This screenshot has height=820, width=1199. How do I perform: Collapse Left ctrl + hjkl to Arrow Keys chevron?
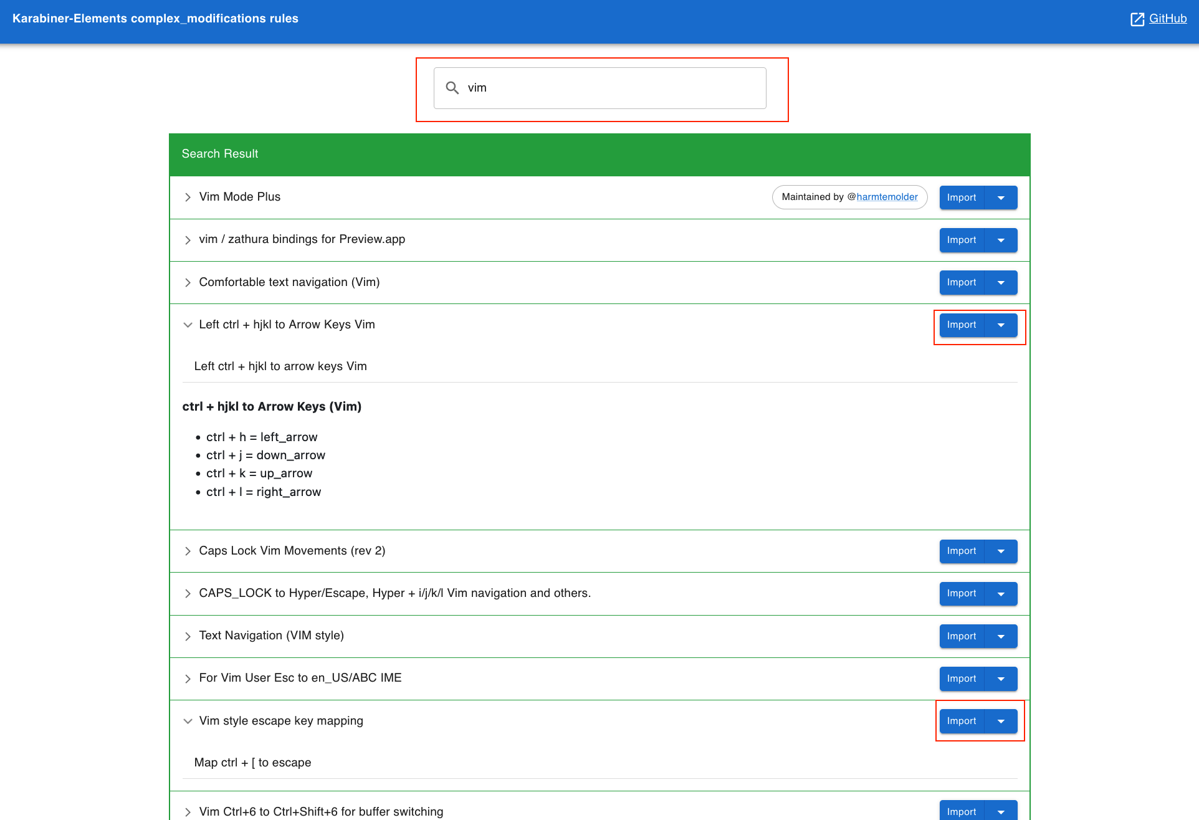click(188, 325)
